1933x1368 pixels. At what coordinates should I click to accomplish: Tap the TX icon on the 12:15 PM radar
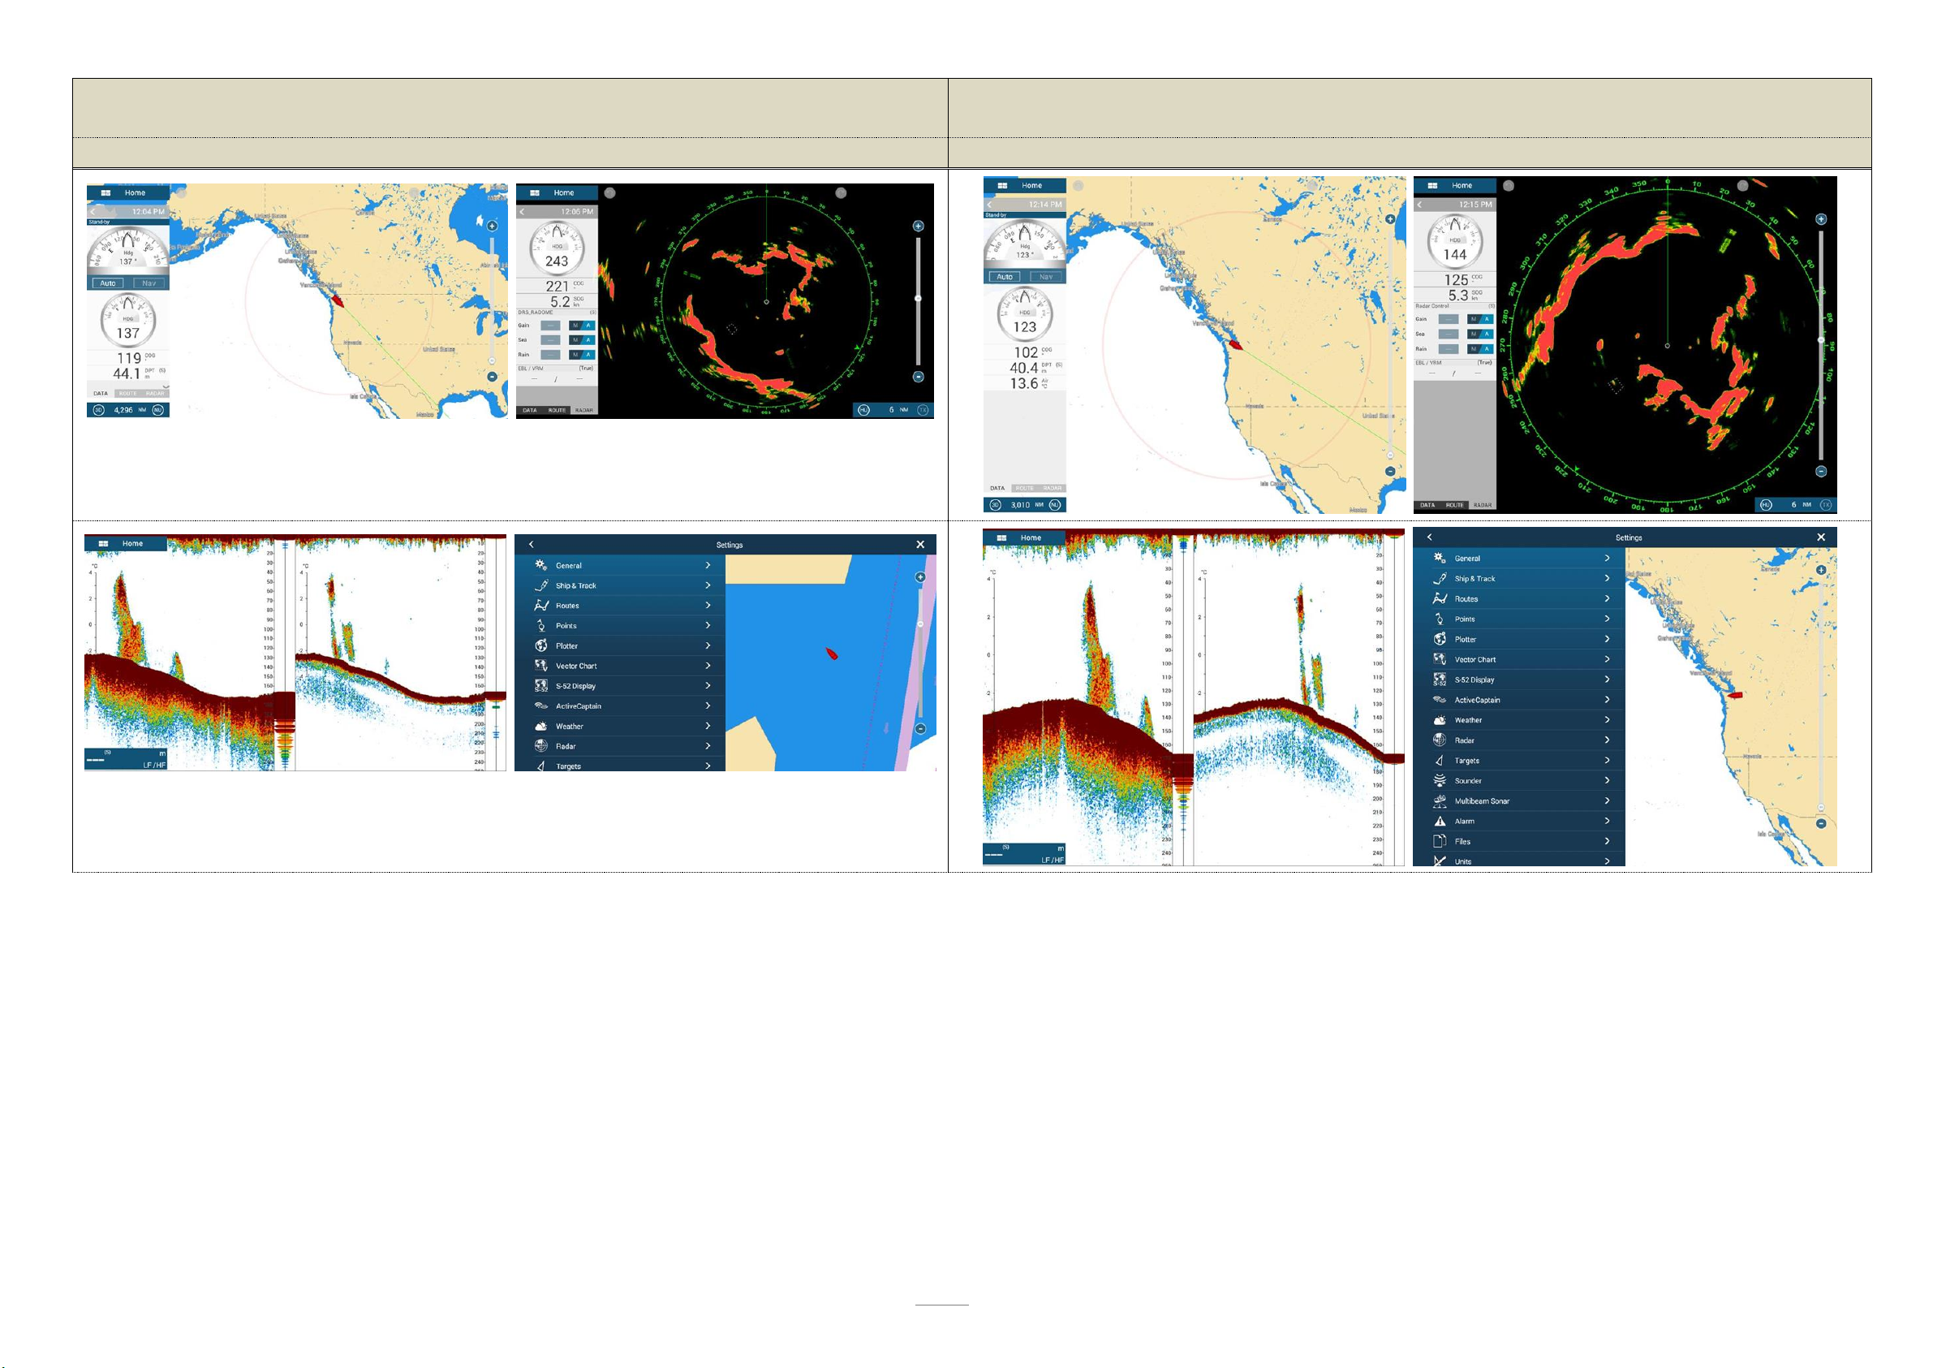1826,504
